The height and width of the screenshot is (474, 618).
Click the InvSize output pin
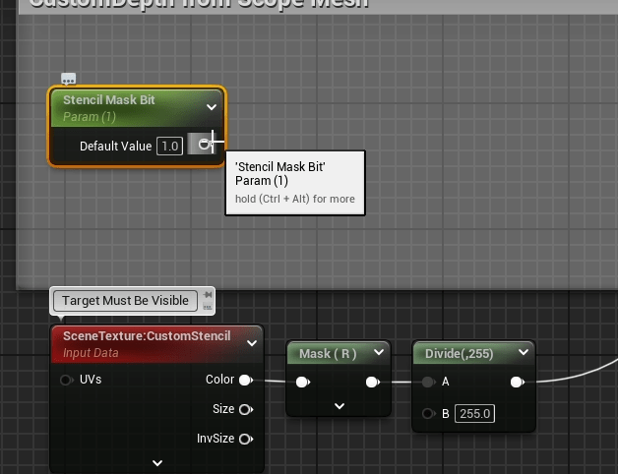(245, 439)
